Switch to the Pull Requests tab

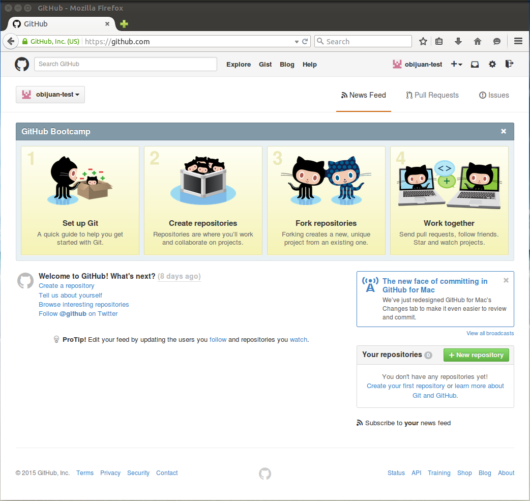click(432, 95)
